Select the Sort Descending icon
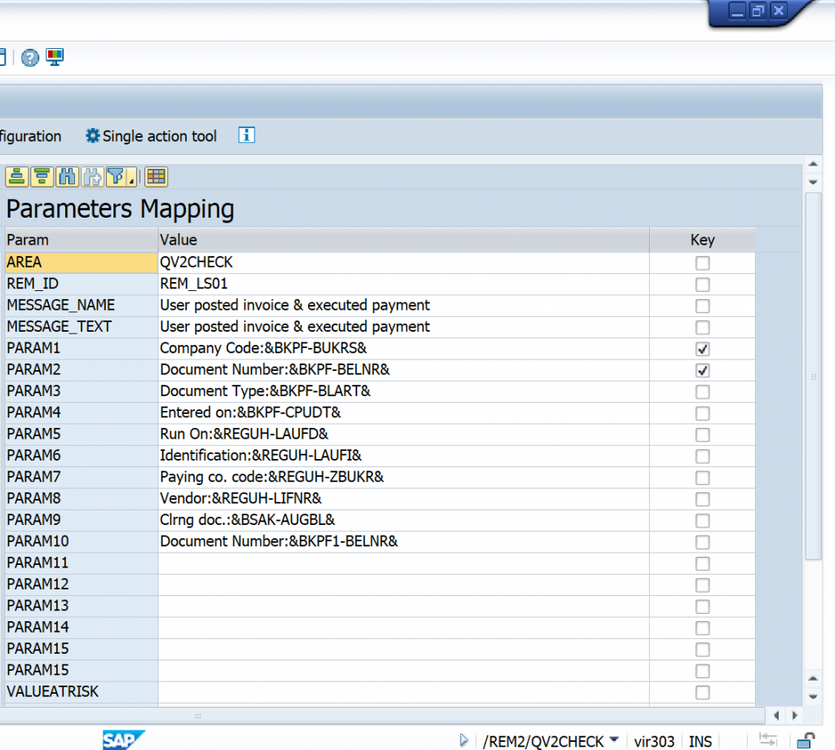Screen dimensions: 835x750 [x=40, y=176]
